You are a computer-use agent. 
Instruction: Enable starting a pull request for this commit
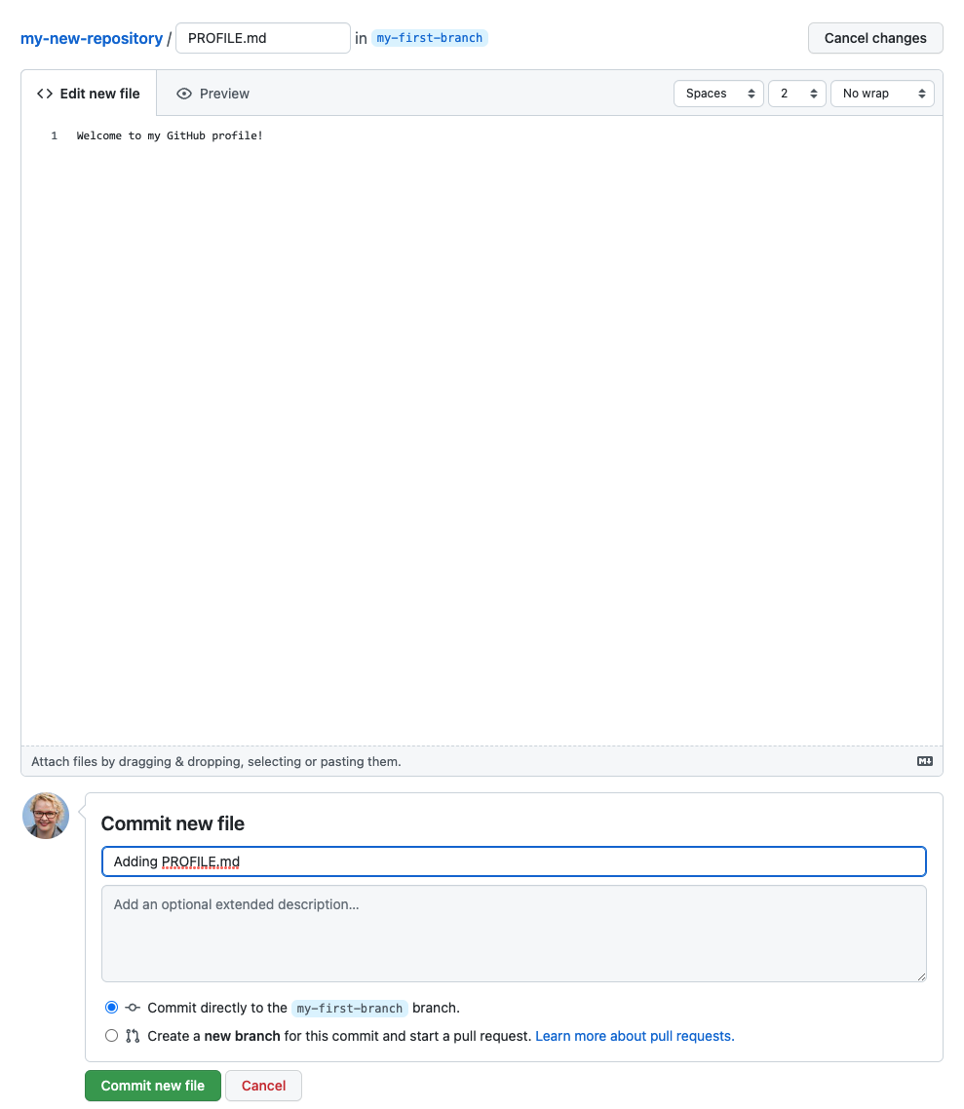(111, 1035)
